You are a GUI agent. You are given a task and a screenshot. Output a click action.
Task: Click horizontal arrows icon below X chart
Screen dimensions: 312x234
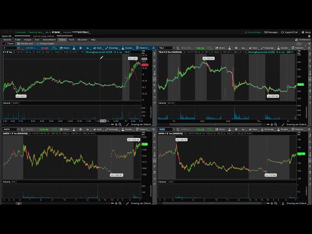coord(113,124)
